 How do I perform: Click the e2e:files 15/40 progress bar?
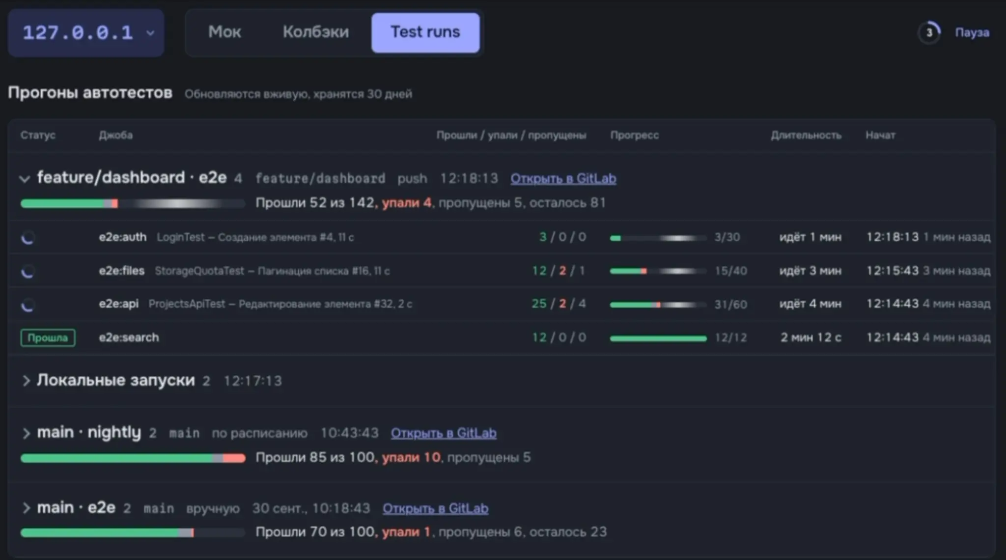pyautogui.click(x=658, y=271)
